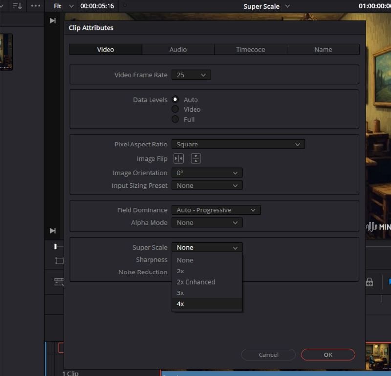
Task: Set Data Levels to Video
Action: (175, 109)
